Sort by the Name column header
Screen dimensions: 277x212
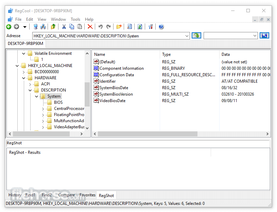pos(126,54)
